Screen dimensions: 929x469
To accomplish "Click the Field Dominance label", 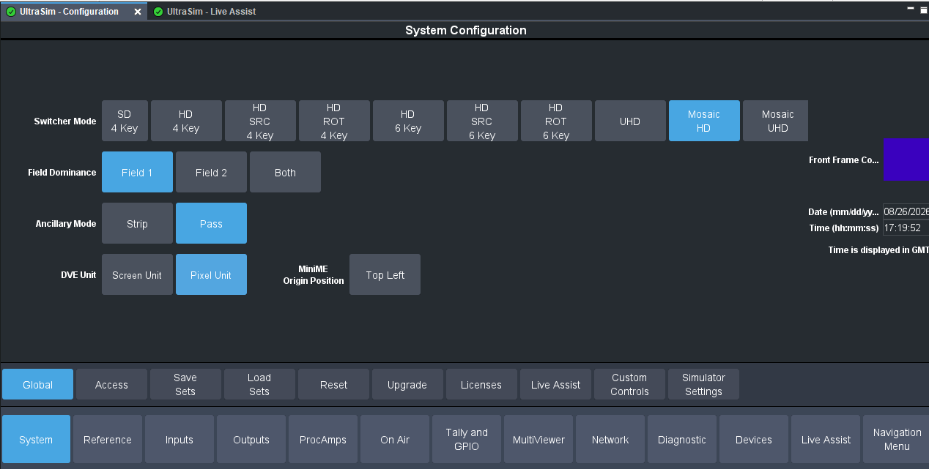I will coord(62,173).
